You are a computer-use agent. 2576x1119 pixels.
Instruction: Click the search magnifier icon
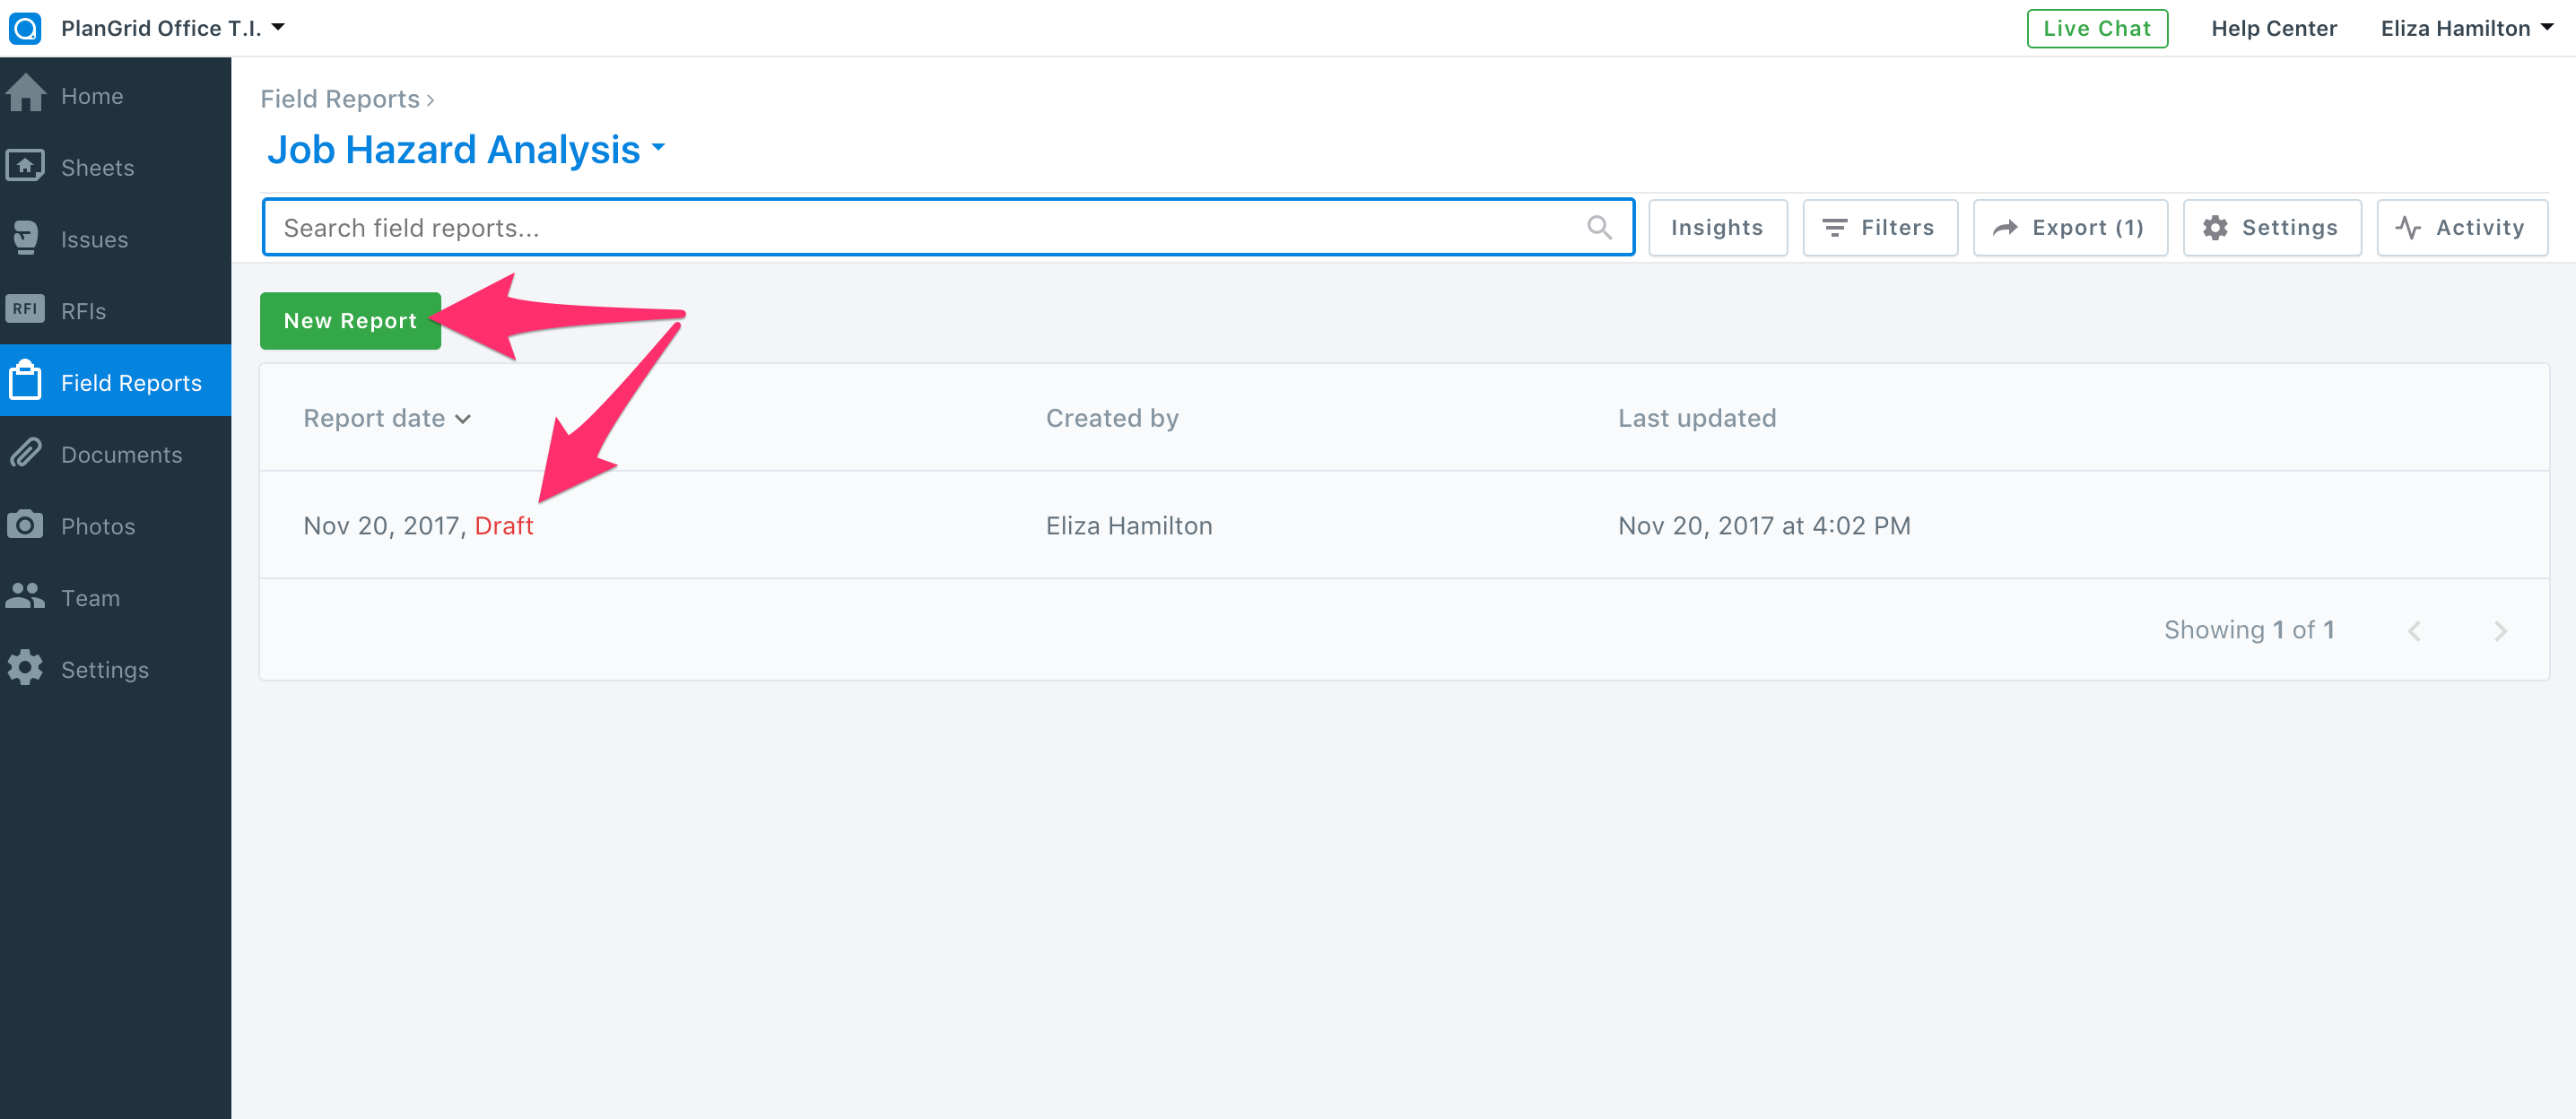(x=1599, y=228)
